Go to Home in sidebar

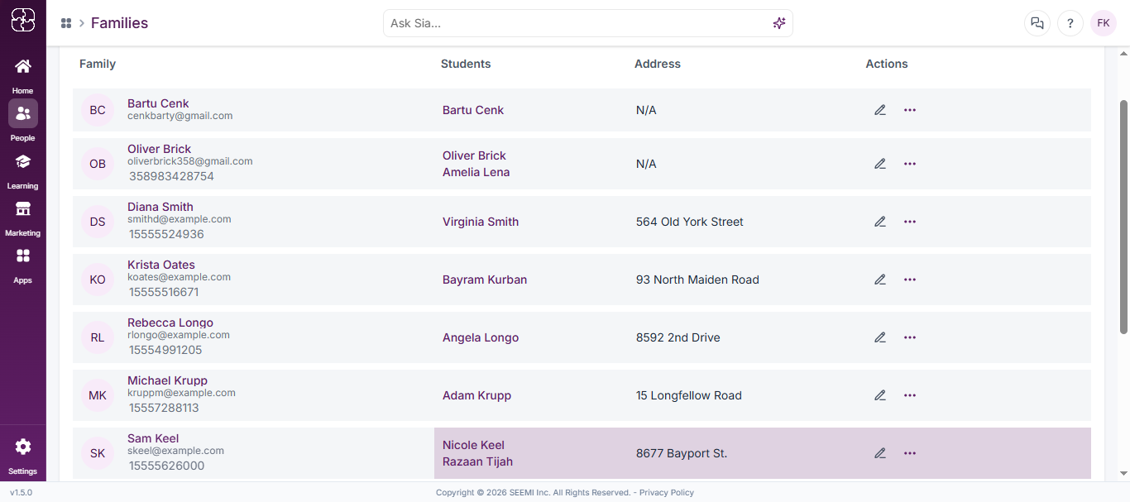pyautogui.click(x=23, y=75)
